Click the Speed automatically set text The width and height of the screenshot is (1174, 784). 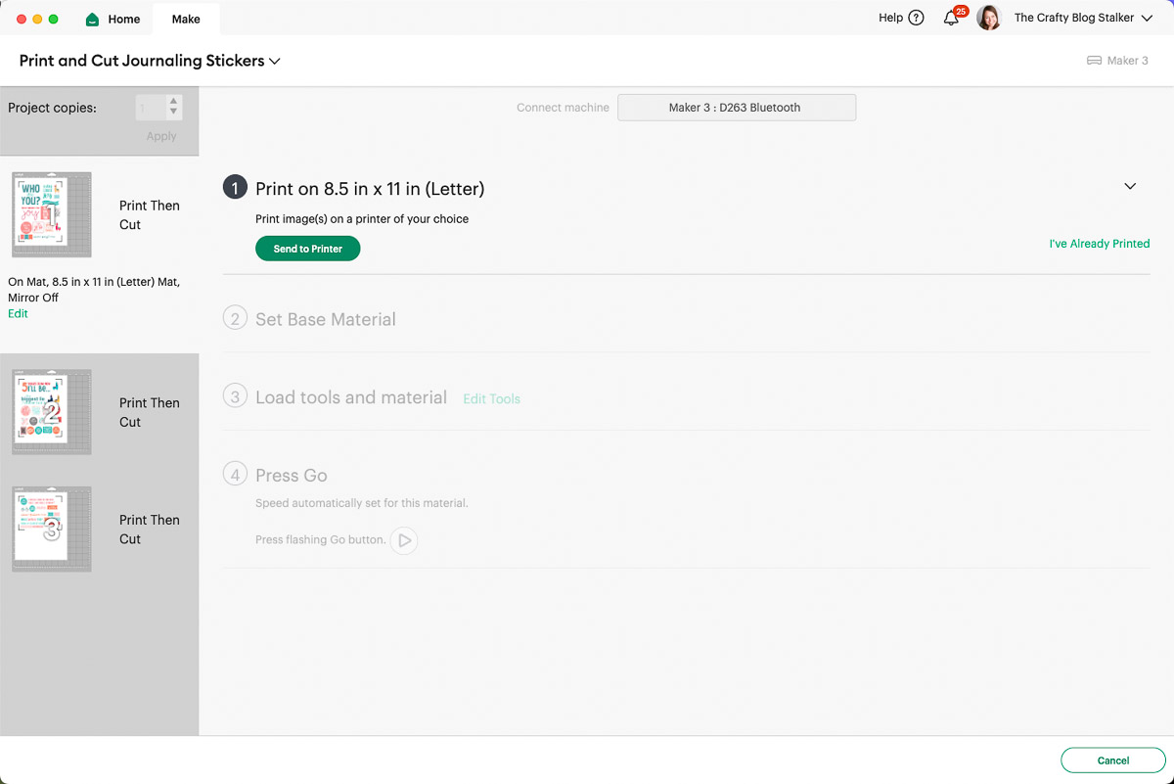pyautogui.click(x=362, y=503)
